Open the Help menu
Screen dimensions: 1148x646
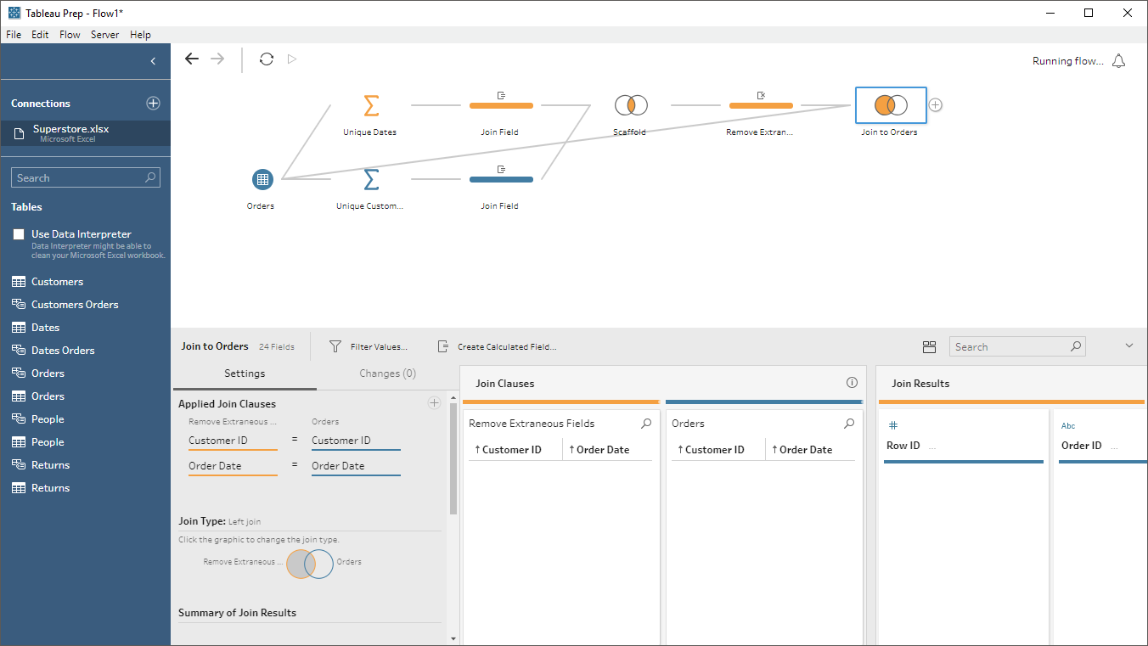coord(140,35)
